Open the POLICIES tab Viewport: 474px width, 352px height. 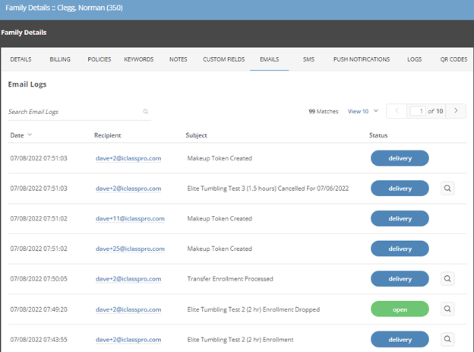pos(100,59)
